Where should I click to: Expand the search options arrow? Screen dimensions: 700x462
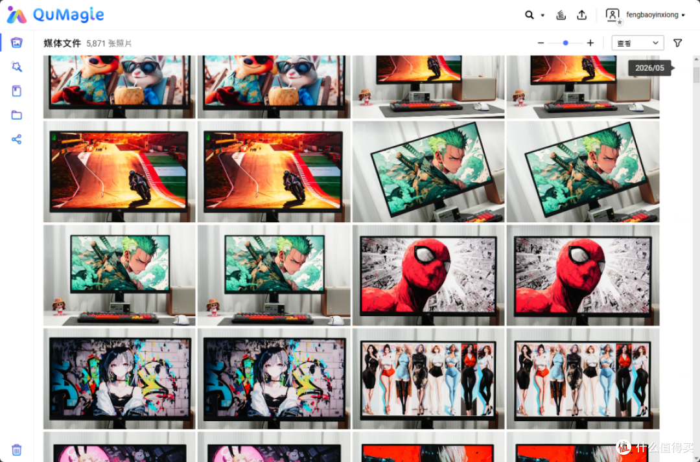(543, 15)
